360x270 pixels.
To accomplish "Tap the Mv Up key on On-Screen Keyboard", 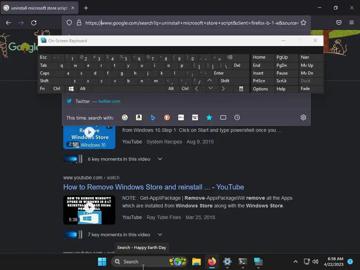I will click(311, 65).
